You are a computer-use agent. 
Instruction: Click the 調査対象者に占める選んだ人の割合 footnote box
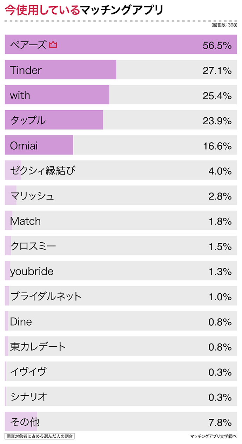pyautogui.click(x=40, y=436)
